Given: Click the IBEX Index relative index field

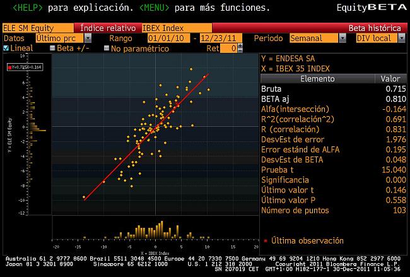Looking at the screenshot, I should tap(177, 28).
